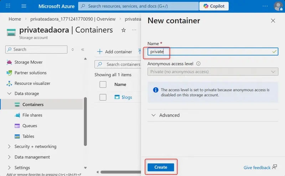Viewport: 285px width, 176px height.
Task: Click the File shares icon
Action: 17,115
